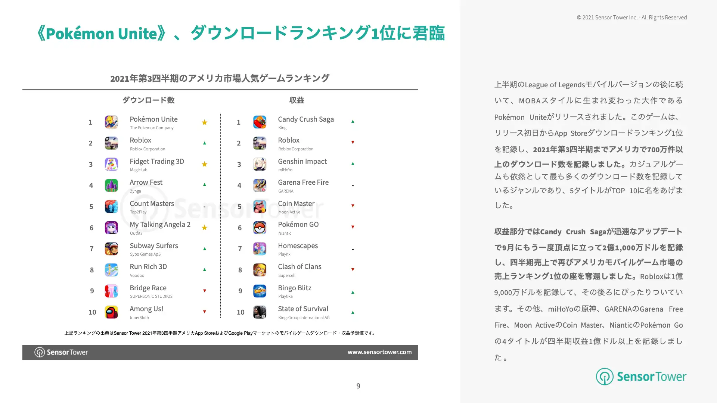Click the text Subway Surfers
The width and height of the screenshot is (717, 403).
153,246
